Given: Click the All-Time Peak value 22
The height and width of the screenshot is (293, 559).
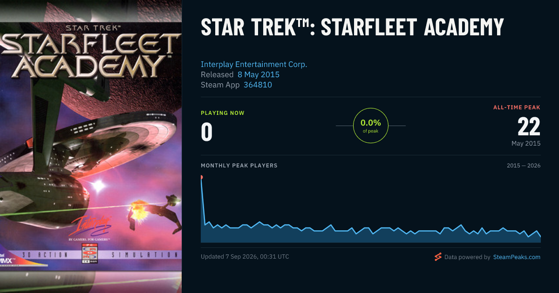Looking at the screenshot, I should 529,127.
